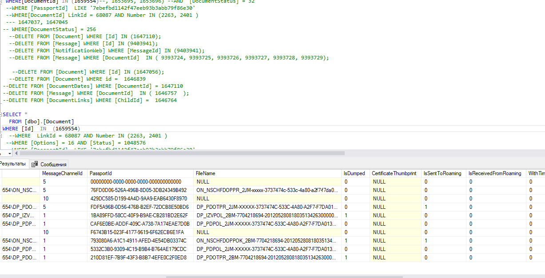Image resolution: width=545 pixels, height=278 pixels.
Task: Click PassportId cell CAF6E0BE-ADDF-409C-A738-7A174EAE7D0B
Action: 141,224
